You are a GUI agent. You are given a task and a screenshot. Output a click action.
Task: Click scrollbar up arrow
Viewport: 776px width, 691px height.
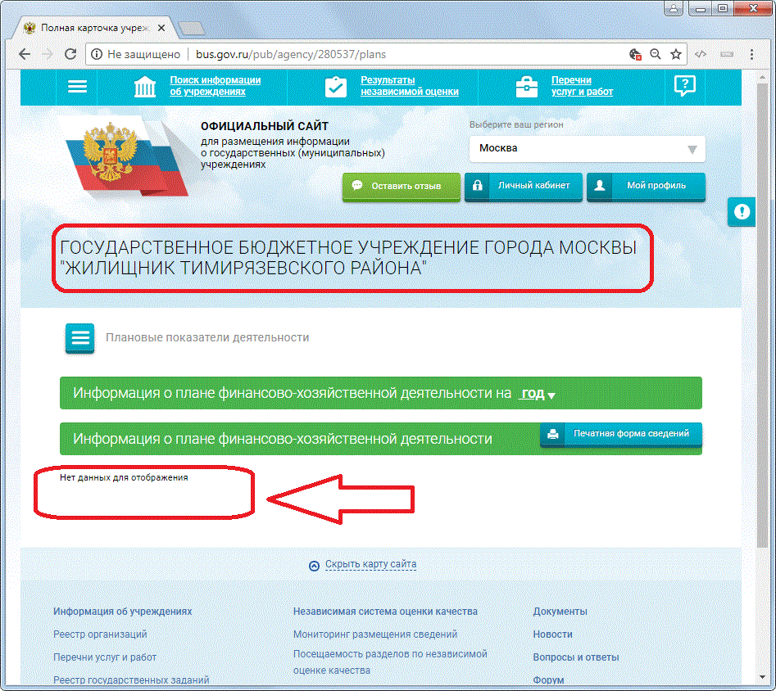[762, 77]
